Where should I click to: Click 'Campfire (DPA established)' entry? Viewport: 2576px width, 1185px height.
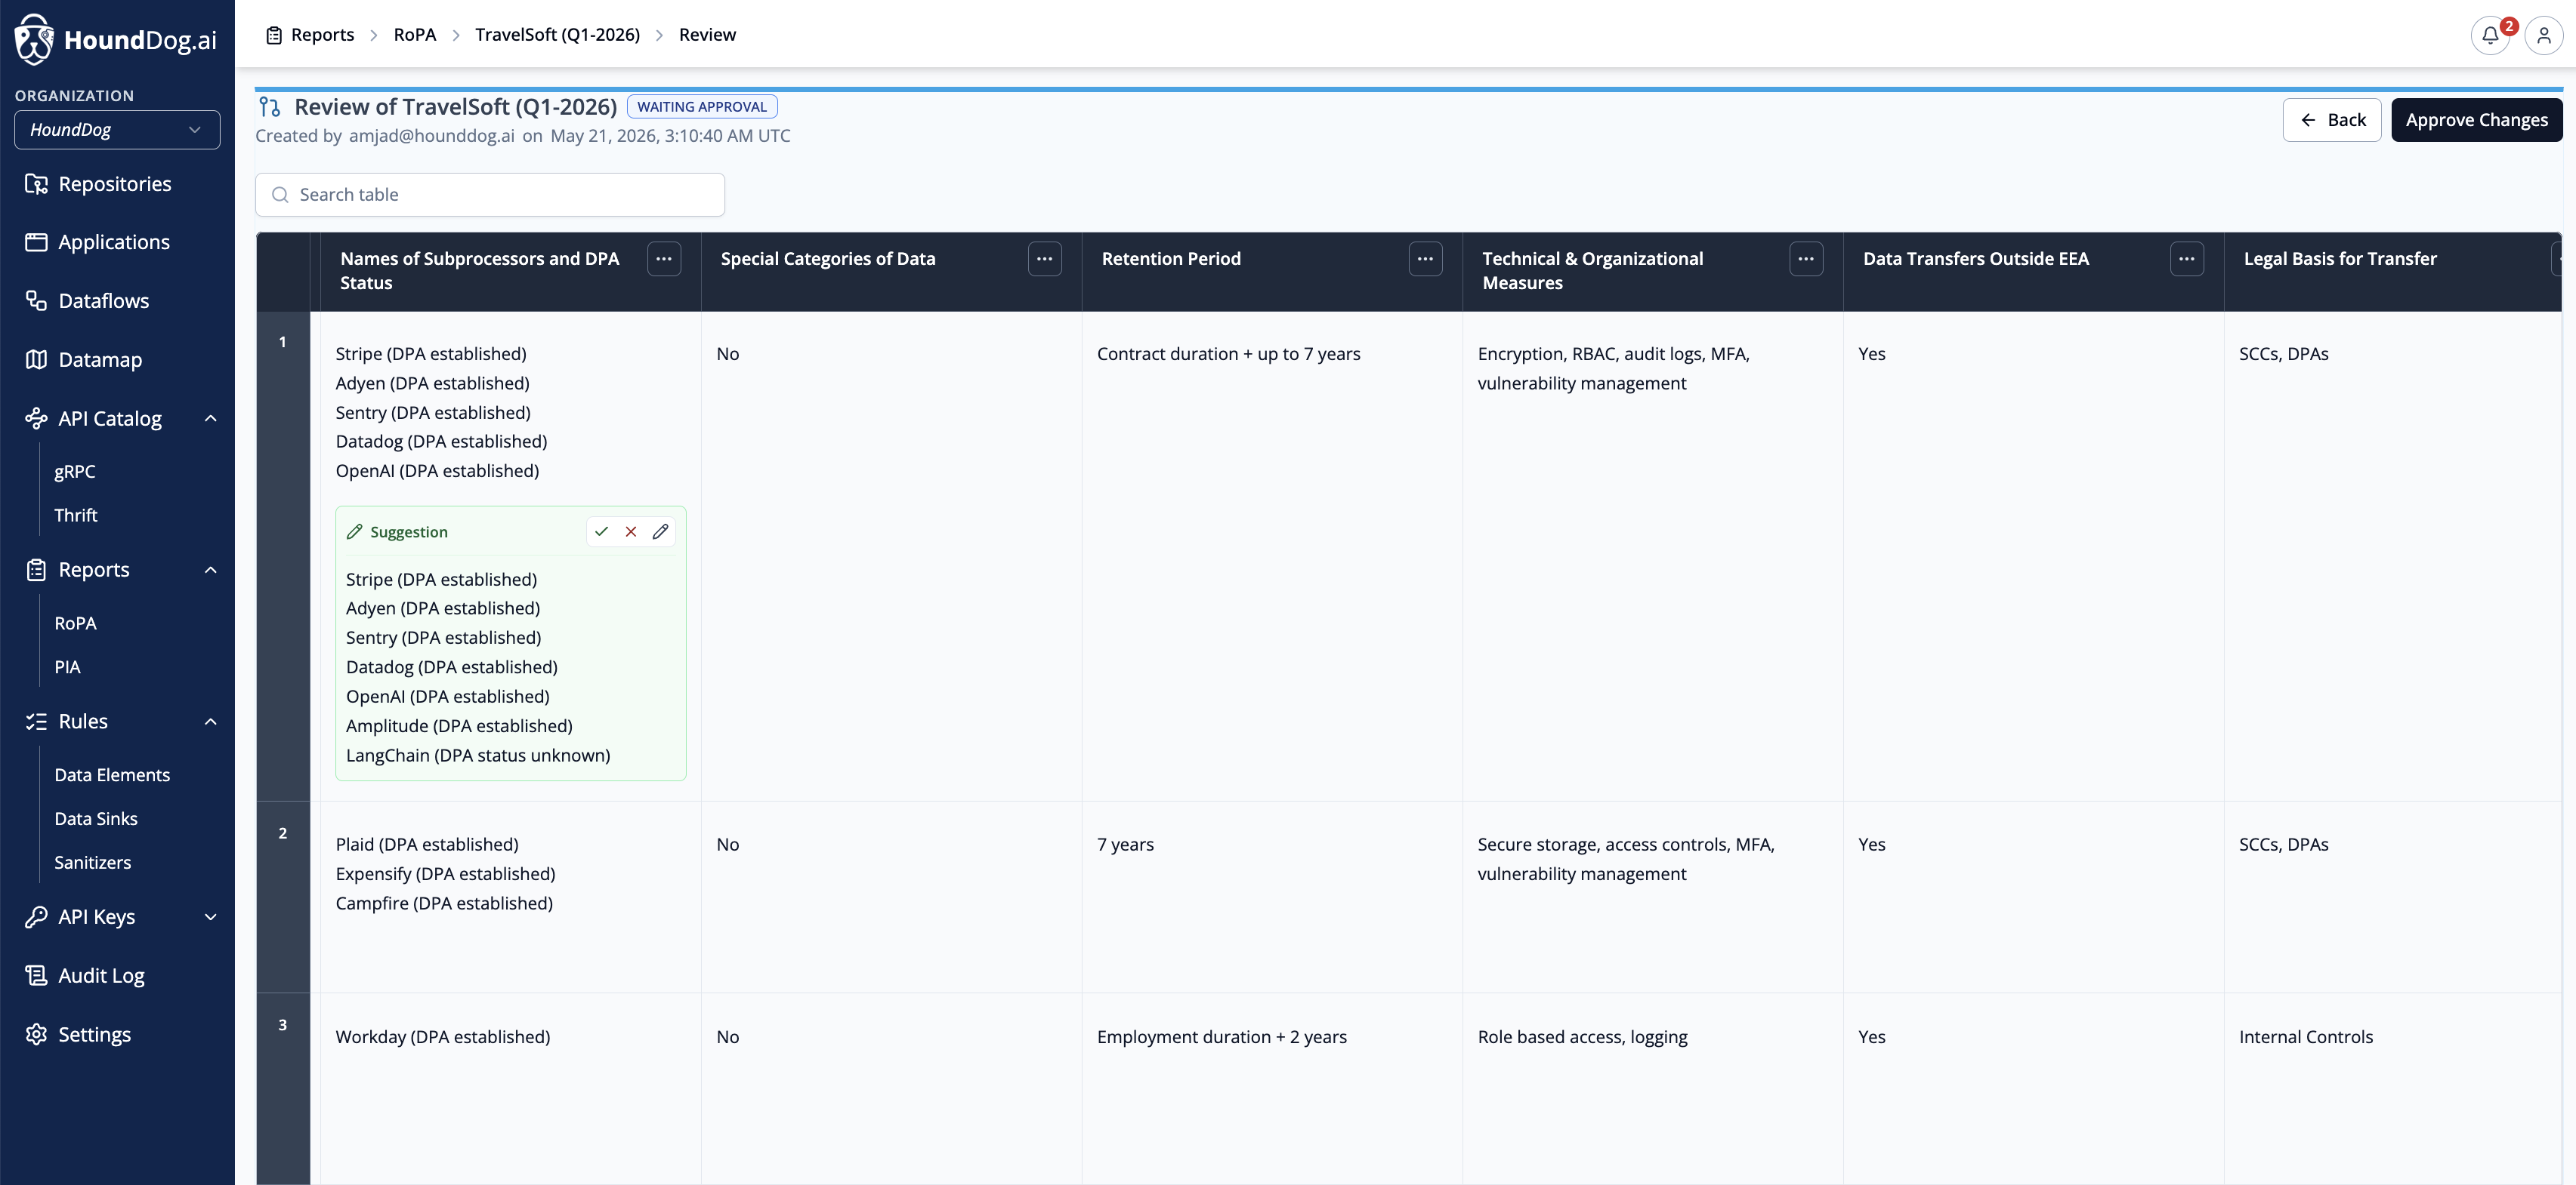[x=444, y=903]
